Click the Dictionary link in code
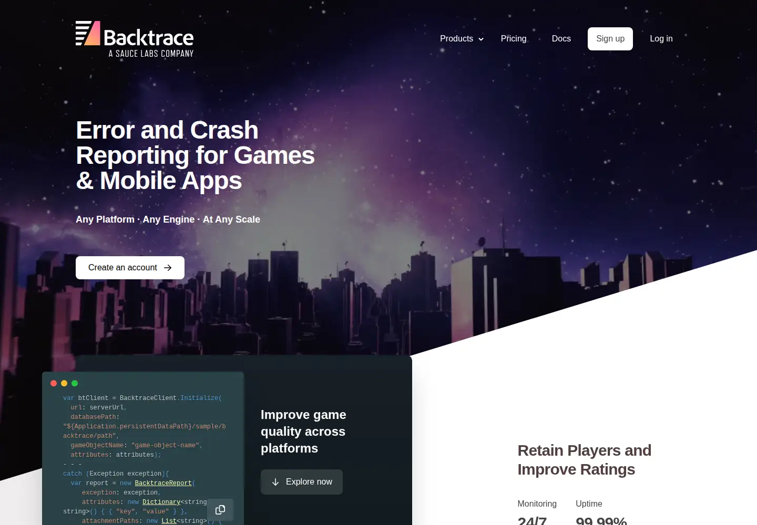757x525 pixels. click(x=161, y=502)
